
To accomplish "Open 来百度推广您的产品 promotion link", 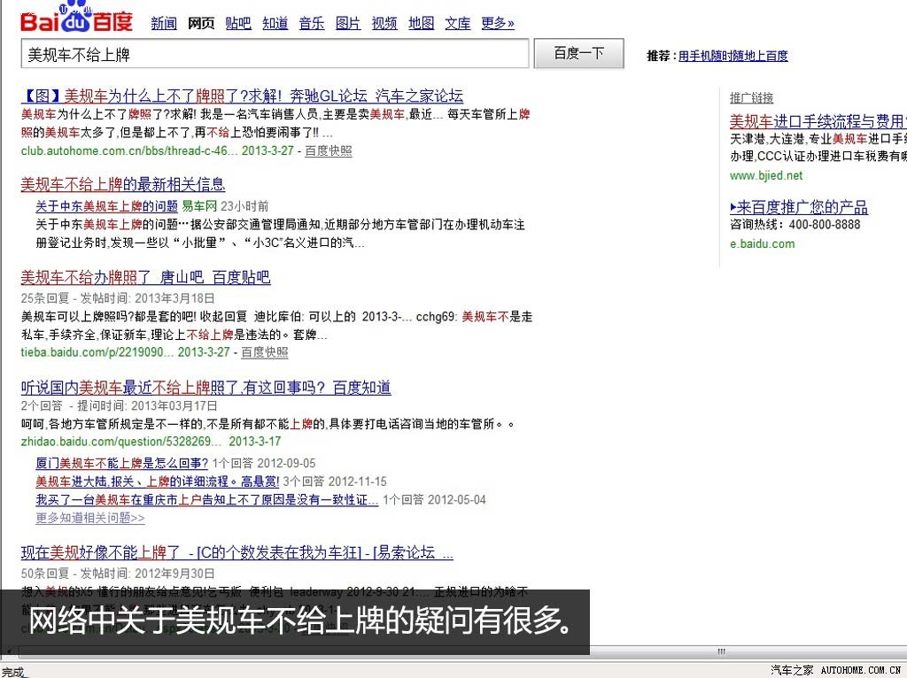I will [x=799, y=207].
